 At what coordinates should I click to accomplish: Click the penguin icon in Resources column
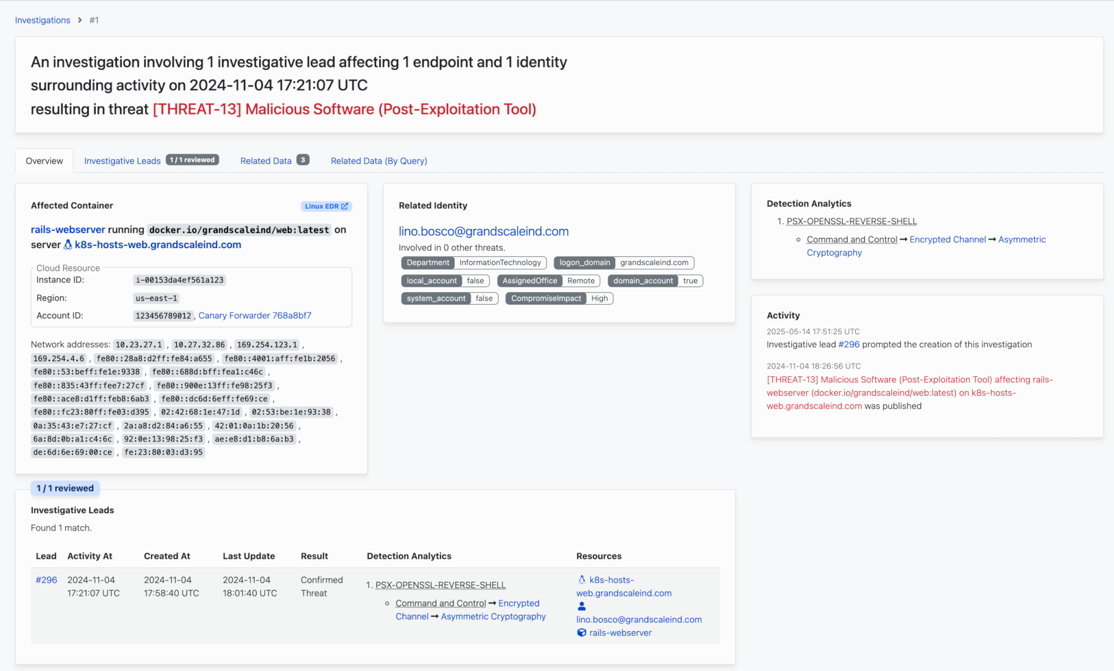581,580
